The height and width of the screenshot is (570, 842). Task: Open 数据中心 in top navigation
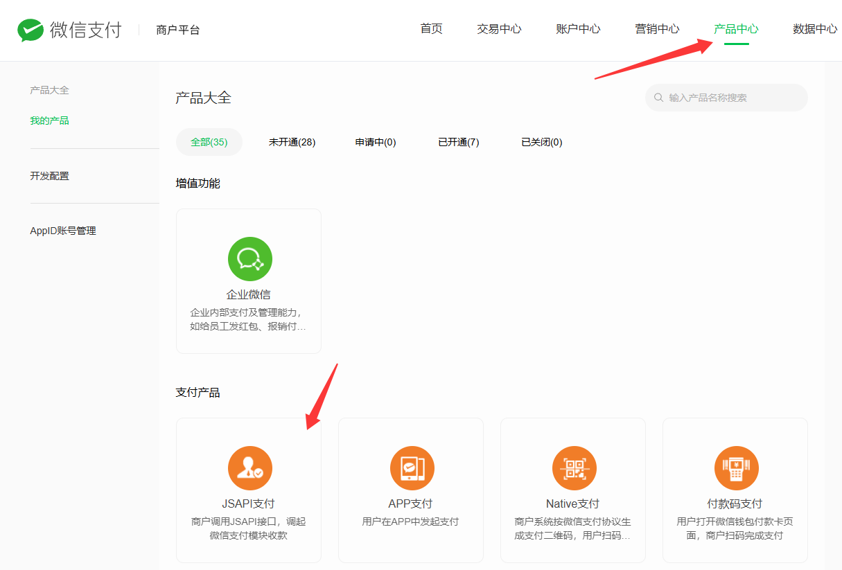[815, 29]
